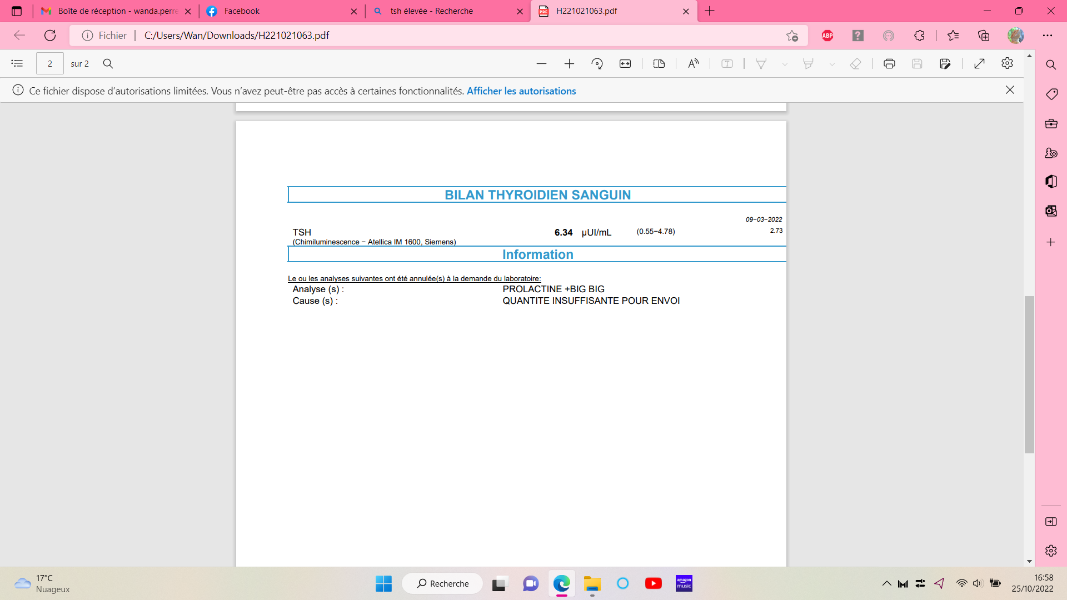
Task: Click the page number input field
Action: coord(50,64)
